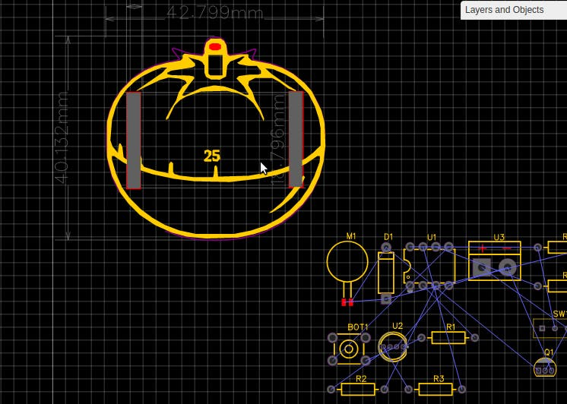Viewport: 567px width, 404px height.
Task: Select the BOT1 push button footprint
Action: click(x=349, y=349)
